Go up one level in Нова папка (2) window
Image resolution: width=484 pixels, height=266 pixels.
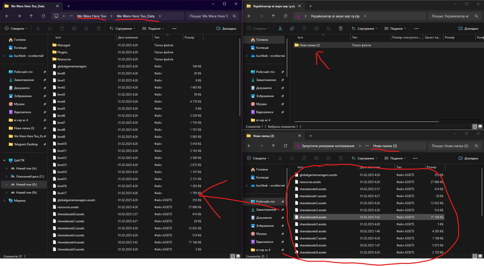point(273,146)
